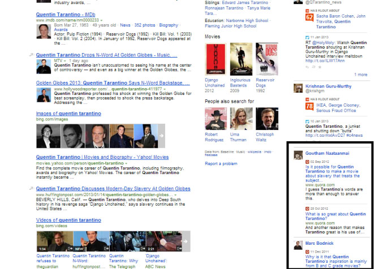Play The Telegraph video thumbnail

[127, 241]
